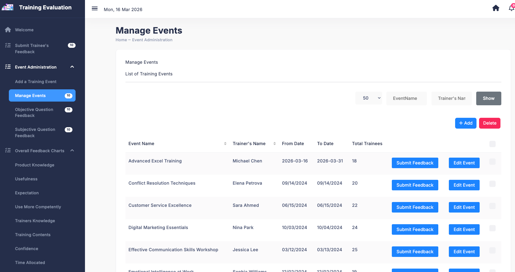Sort by Event Name column arrows
This screenshot has height=272, width=515.
click(x=225, y=144)
